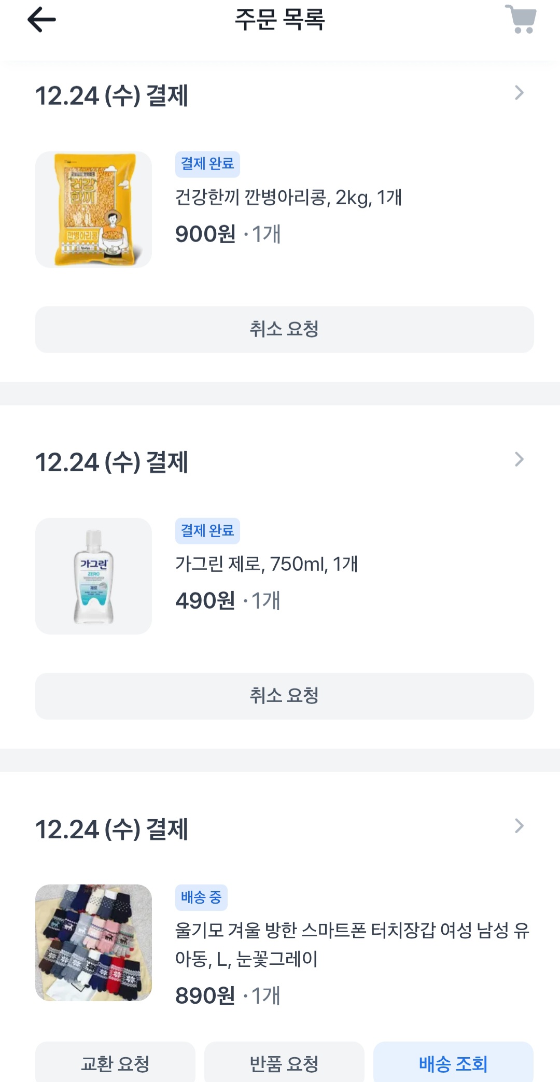Open the 울기모 겨울 방한 터치장갑 title
Viewport: 560px width, 1082px height.
tap(352, 944)
